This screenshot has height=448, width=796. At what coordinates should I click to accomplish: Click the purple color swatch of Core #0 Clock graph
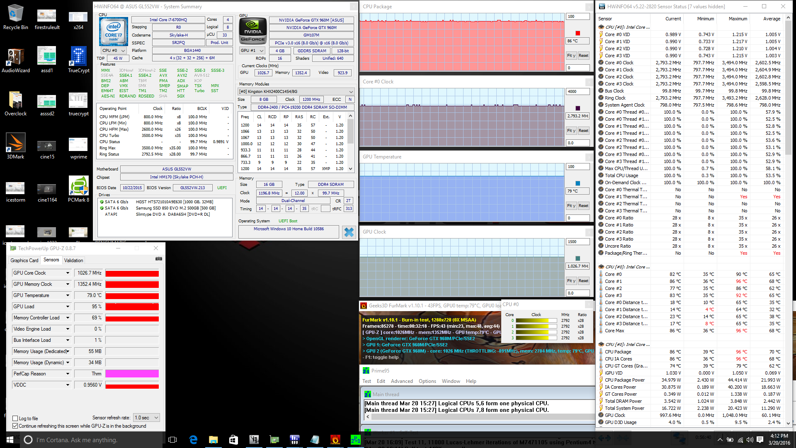[578, 108]
